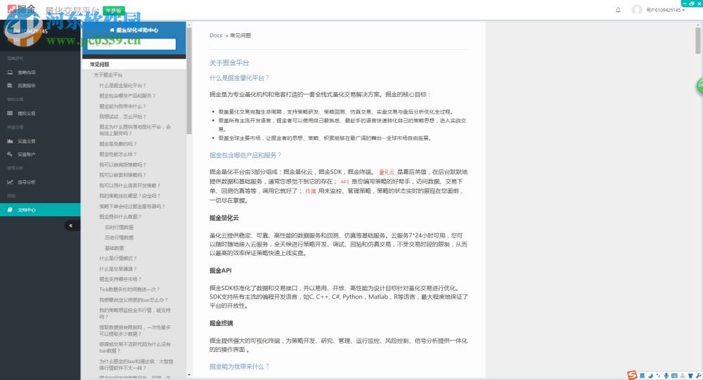
Task: Open 我的策略放在哪里？安全吗？ tree item
Action: coord(129,196)
